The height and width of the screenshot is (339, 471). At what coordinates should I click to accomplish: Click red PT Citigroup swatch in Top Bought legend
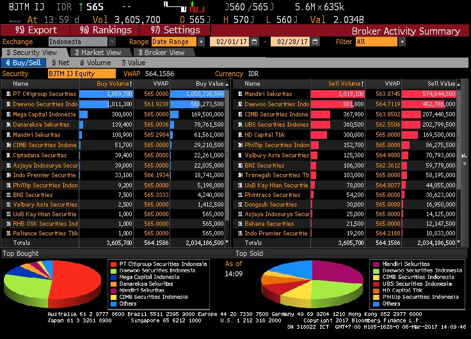point(113,264)
